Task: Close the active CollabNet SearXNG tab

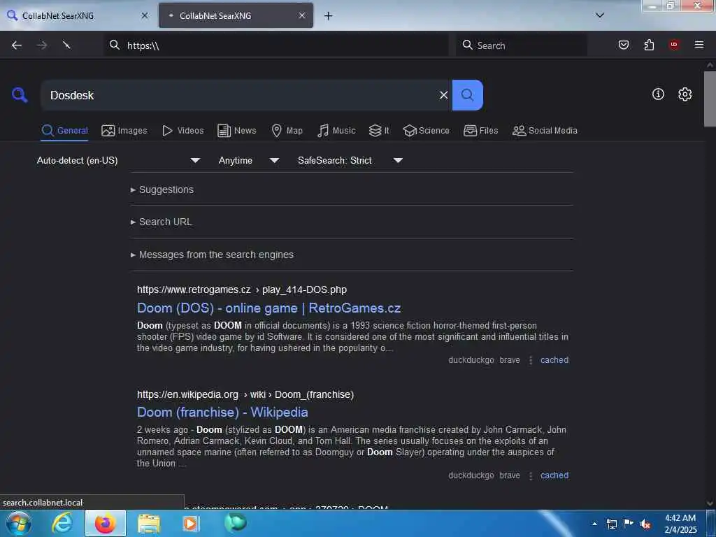Action: [302, 15]
